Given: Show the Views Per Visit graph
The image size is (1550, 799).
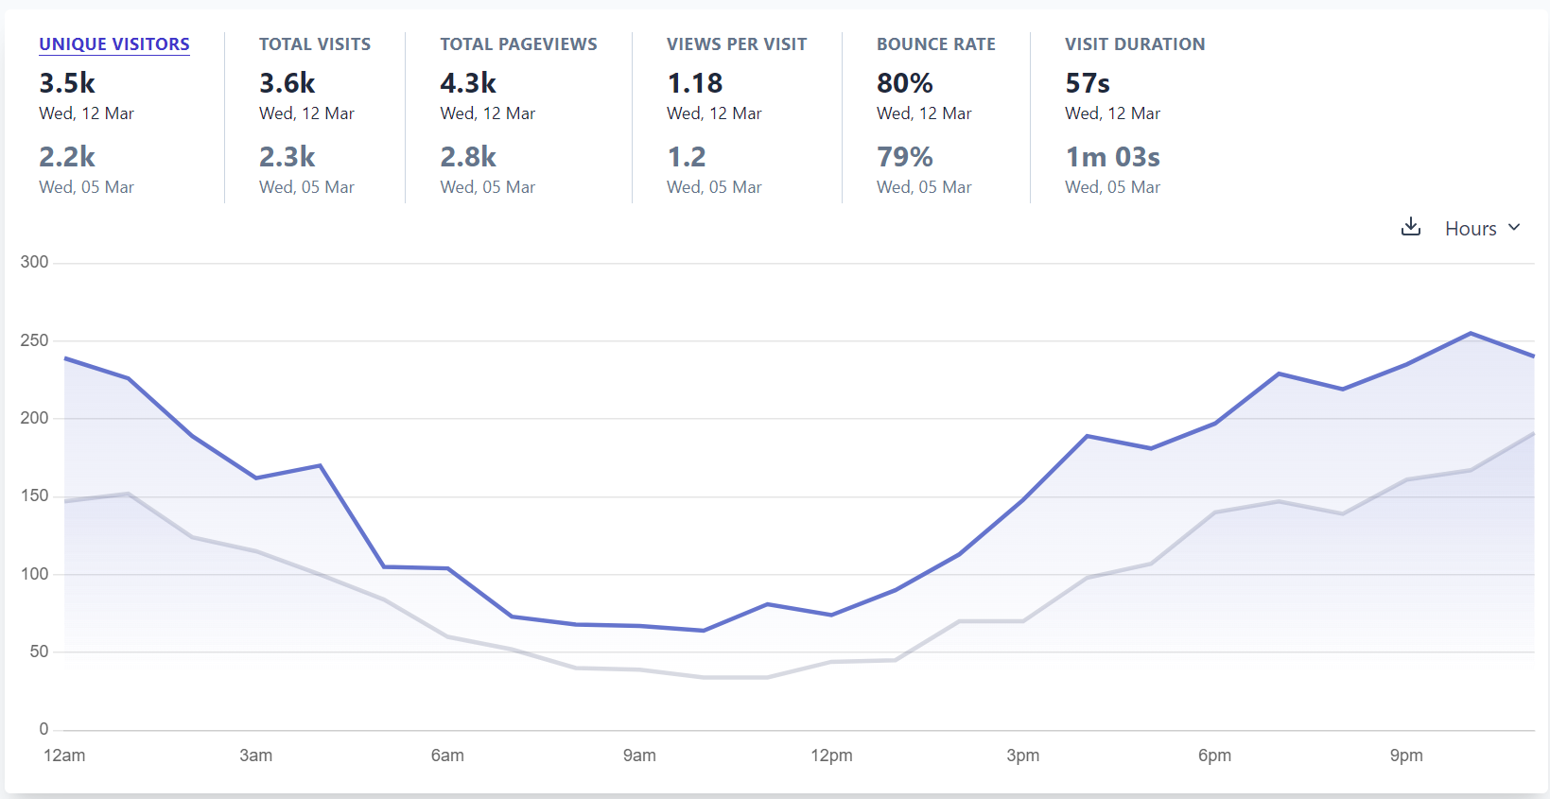Looking at the screenshot, I should [737, 44].
